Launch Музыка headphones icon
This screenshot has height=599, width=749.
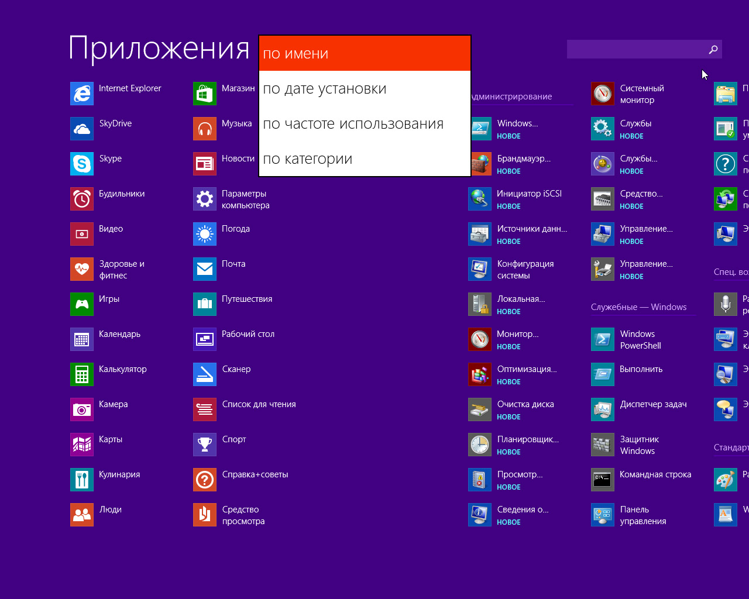click(x=205, y=129)
